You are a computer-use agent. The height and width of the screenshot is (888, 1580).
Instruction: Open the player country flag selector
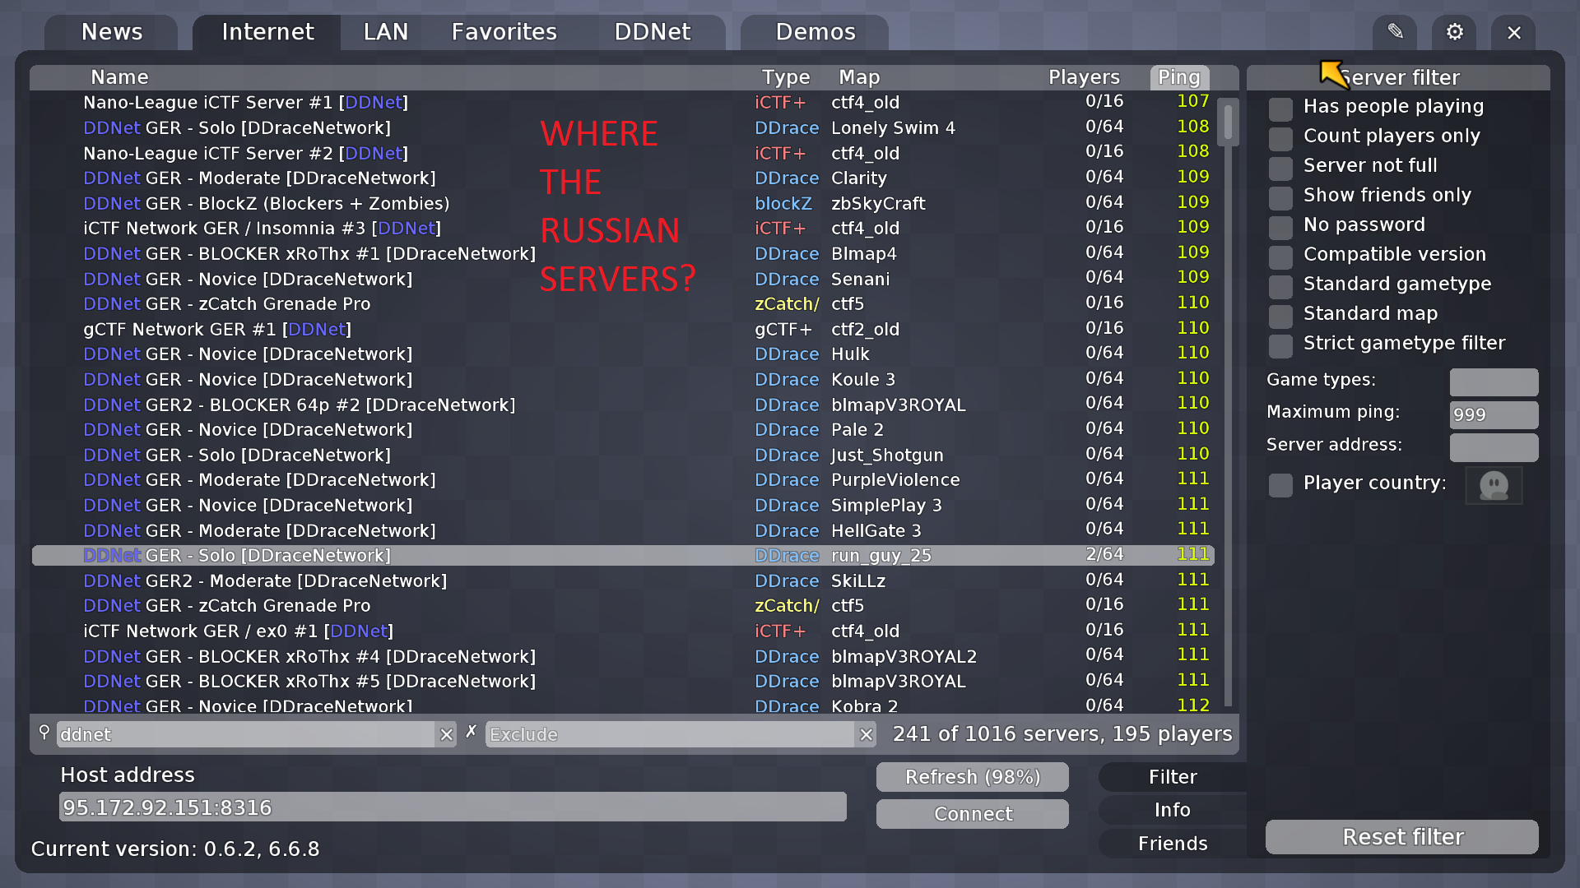pos(1494,485)
